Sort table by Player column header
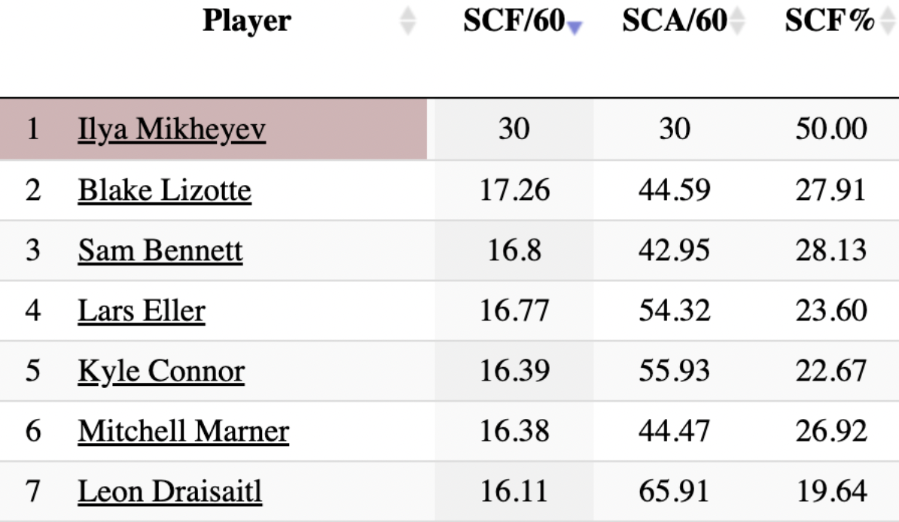 (x=246, y=21)
